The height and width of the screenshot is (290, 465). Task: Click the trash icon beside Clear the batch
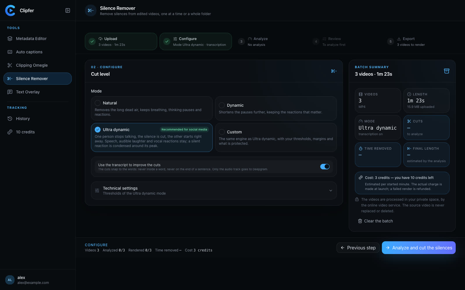click(x=360, y=221)
